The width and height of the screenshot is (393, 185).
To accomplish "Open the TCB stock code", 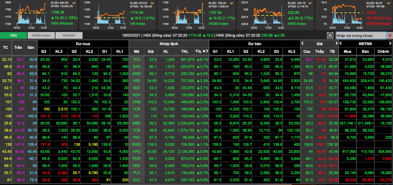I will coord(137,131).
